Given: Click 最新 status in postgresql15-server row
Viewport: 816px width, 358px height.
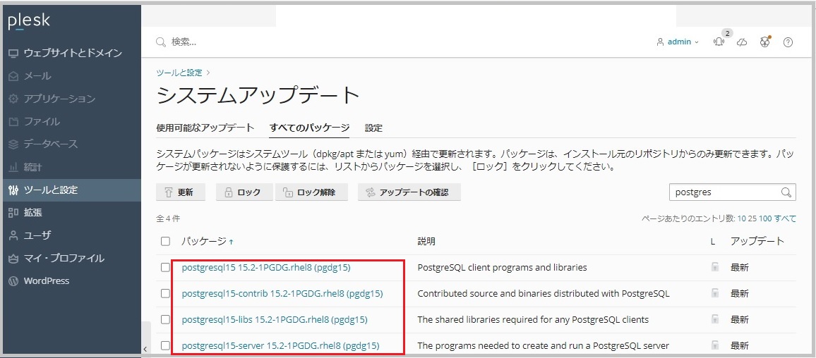Looking at the screenshot, I should coord(740,345).
